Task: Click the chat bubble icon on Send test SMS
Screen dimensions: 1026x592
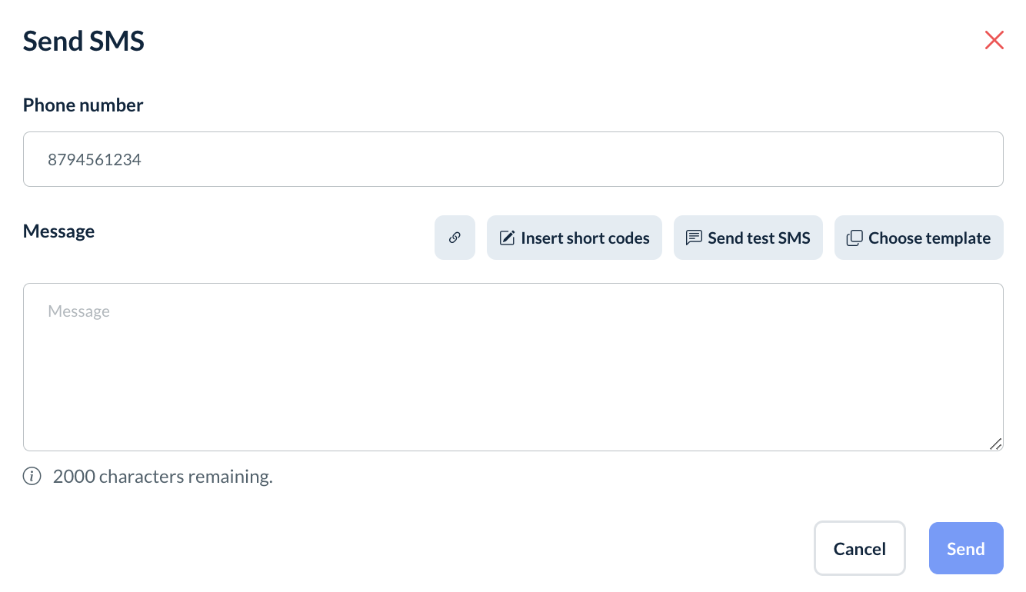Action: click(x=694, y=238)
